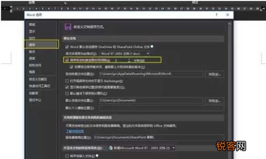
Task: Click the Paragraph dialog launcher in the ribbon
Action: click(65, 3)
